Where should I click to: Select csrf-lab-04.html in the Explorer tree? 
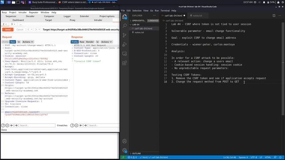click(143, 28)
